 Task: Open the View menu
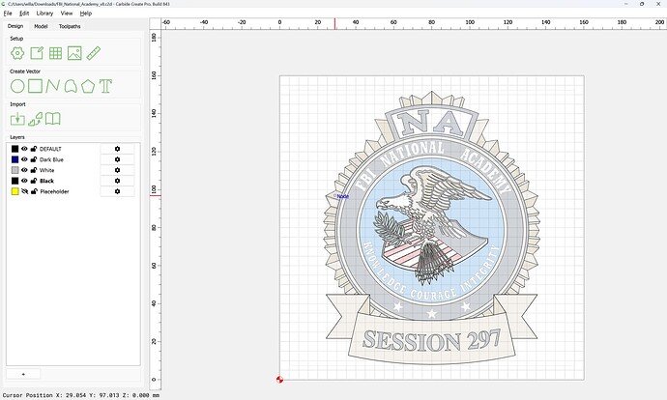67,14
